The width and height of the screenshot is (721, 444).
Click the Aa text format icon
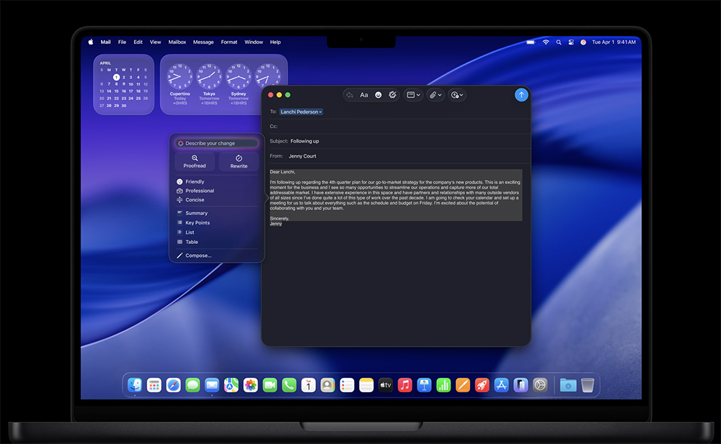click(364, 95)
